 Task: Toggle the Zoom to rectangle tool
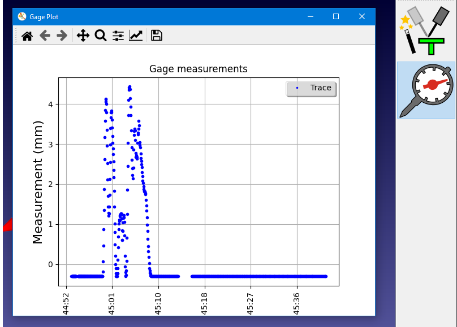point(100,36)
